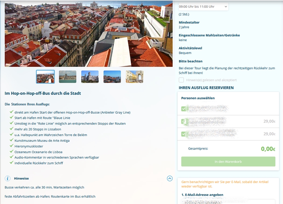Click the info icon beside Hinweise

click(7, 179)
